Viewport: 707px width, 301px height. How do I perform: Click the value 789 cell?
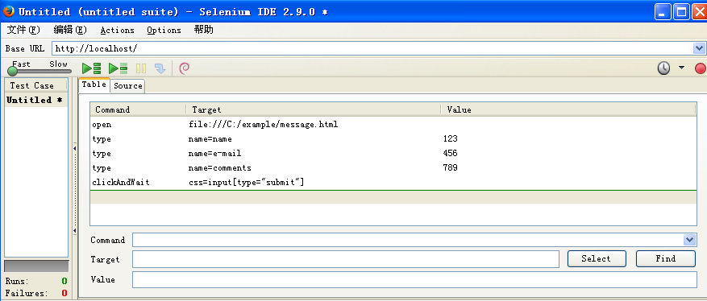pos(451,168)
